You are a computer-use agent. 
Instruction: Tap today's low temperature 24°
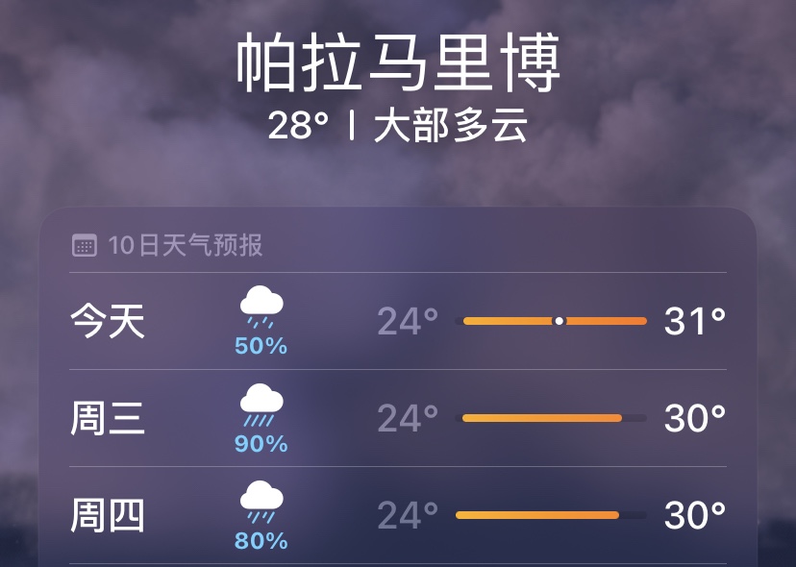tap(409, 321)
